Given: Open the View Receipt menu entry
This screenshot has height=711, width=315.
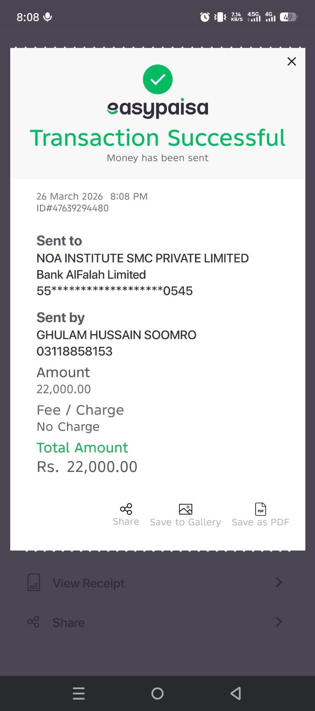Looking at the screenshot, I should tap(88, 583).
